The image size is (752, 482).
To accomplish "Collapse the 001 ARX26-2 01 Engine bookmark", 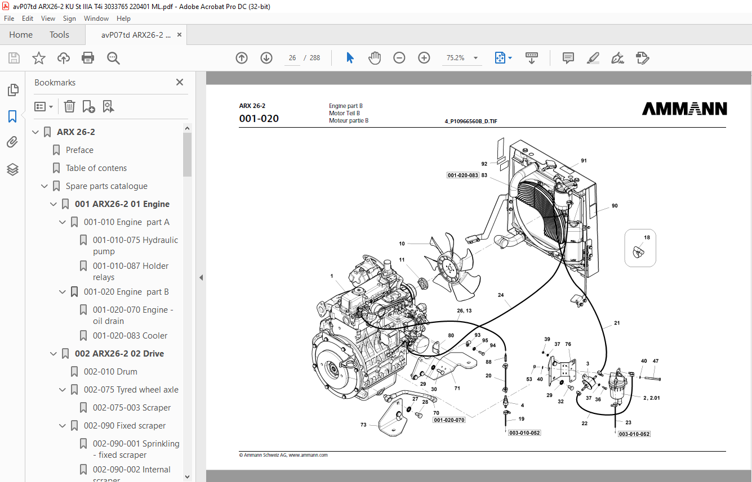I will pyautogui.click(x=54, y=204).
